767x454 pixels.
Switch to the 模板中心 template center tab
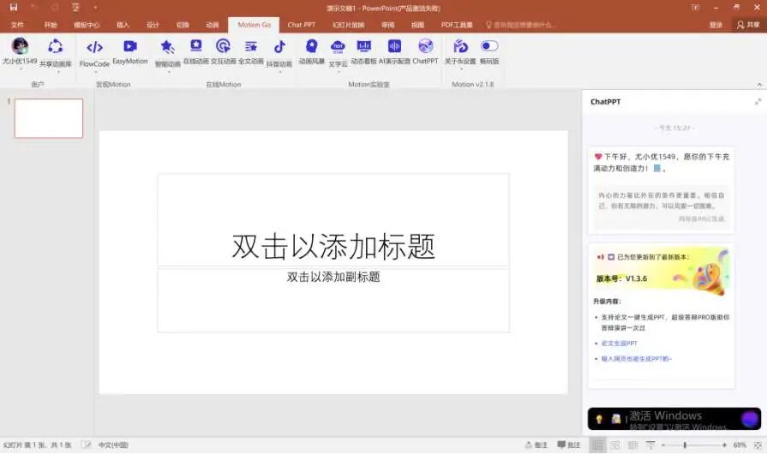(x=87, y=25)
